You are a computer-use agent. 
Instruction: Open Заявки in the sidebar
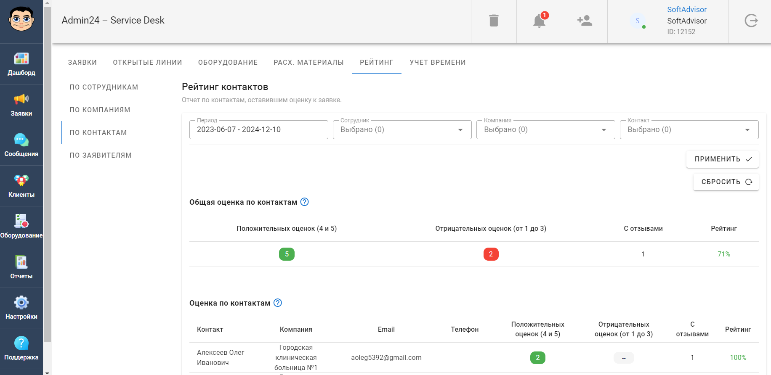click(x=21, y=105)
